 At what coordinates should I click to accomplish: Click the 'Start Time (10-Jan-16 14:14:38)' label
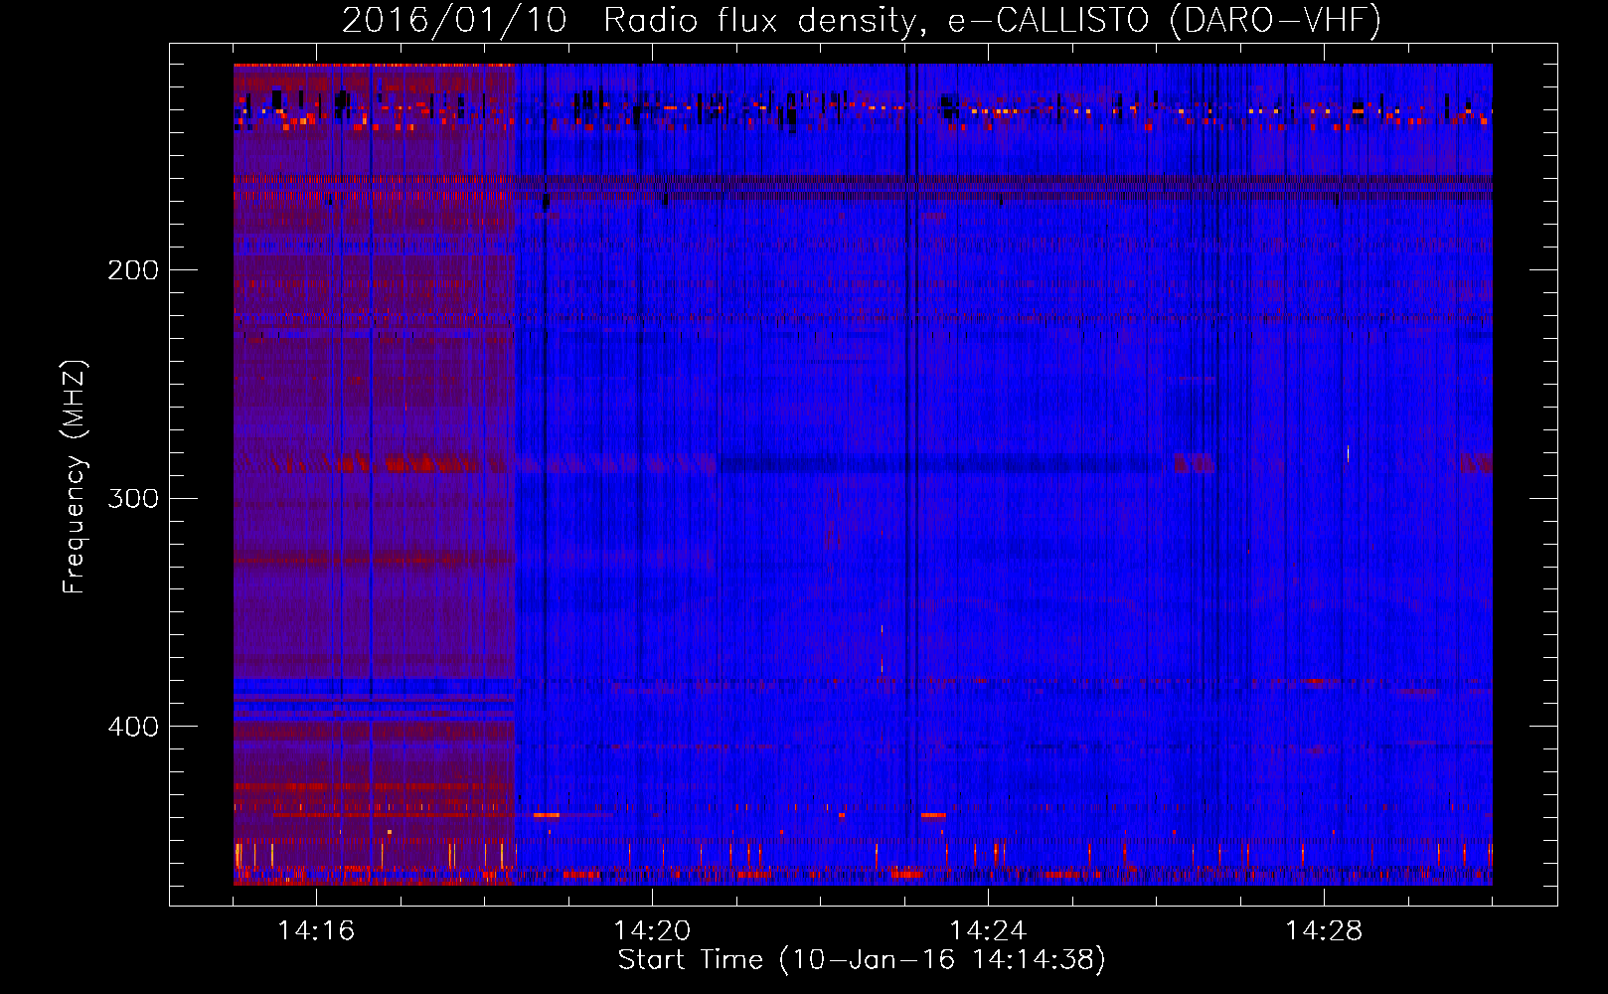[862, 959]
